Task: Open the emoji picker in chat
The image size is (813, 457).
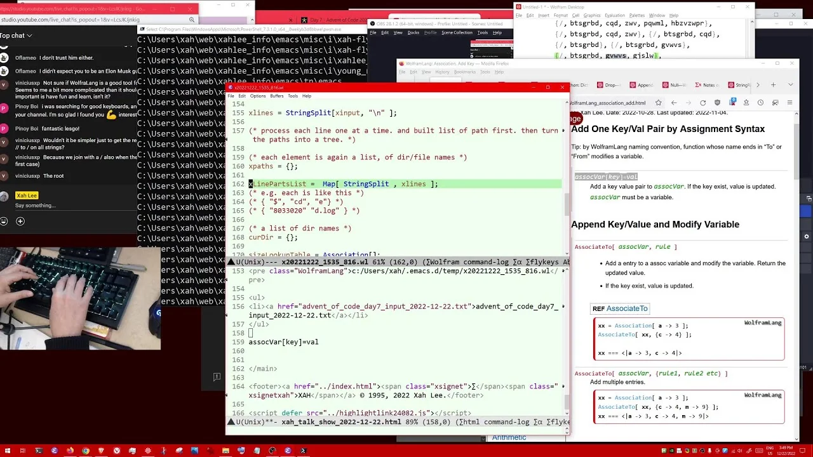Action: pyautogui.click(x=4, y=222)
